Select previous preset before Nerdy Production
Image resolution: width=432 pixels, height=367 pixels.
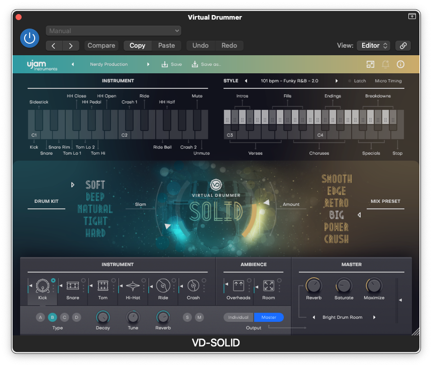[73, 64]
